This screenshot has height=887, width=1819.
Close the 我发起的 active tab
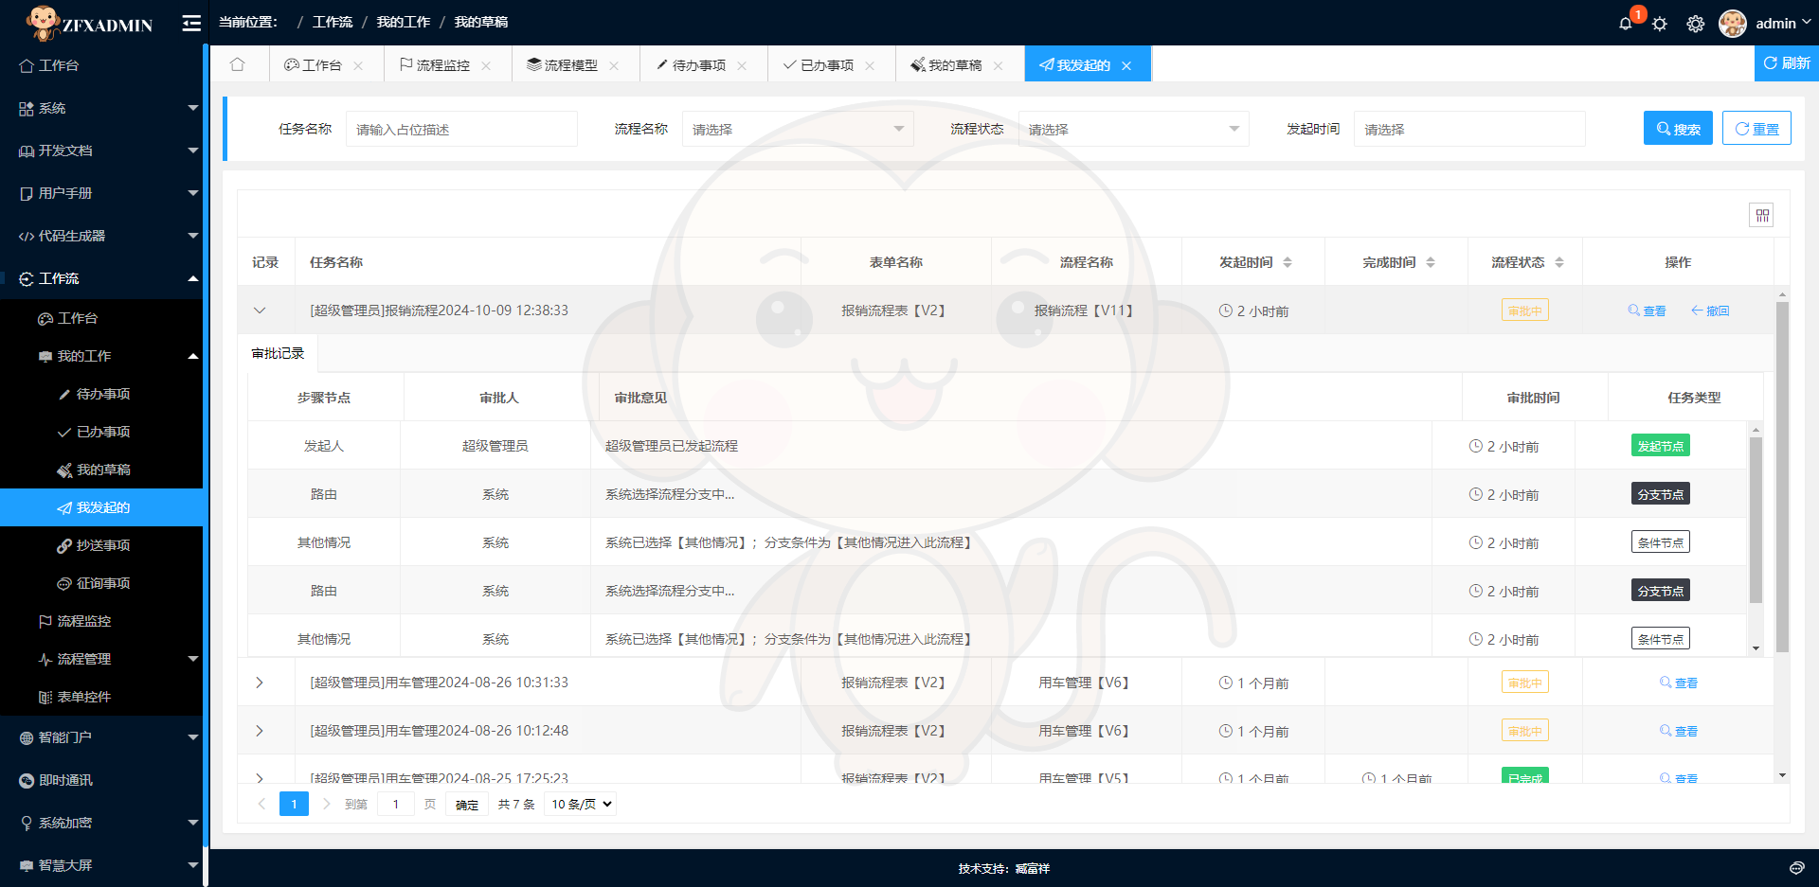(1126, 65)
